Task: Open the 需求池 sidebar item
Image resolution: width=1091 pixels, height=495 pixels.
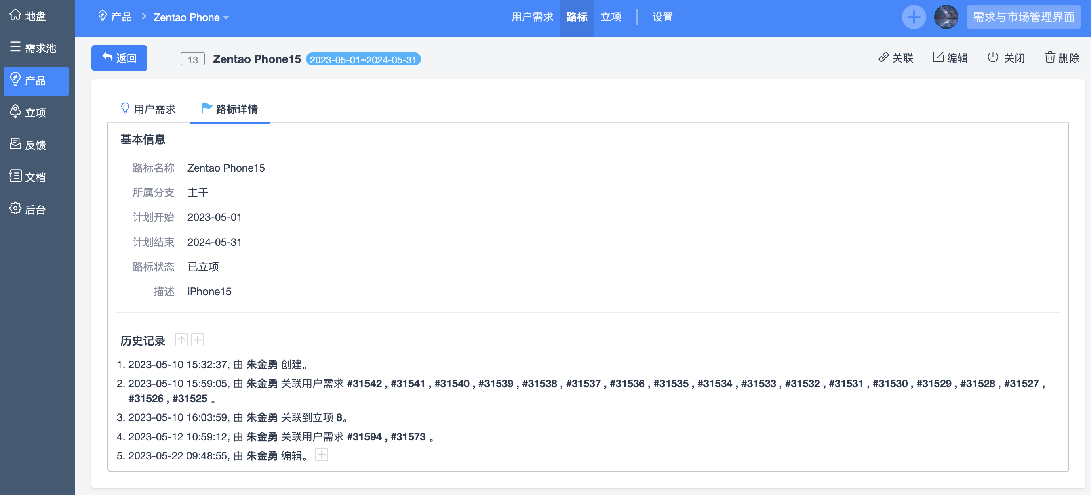Action: coord(33,48)
